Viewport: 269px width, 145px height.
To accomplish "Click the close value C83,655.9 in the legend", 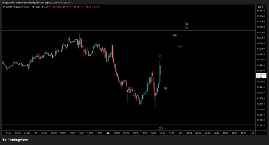I will point(78,7).
